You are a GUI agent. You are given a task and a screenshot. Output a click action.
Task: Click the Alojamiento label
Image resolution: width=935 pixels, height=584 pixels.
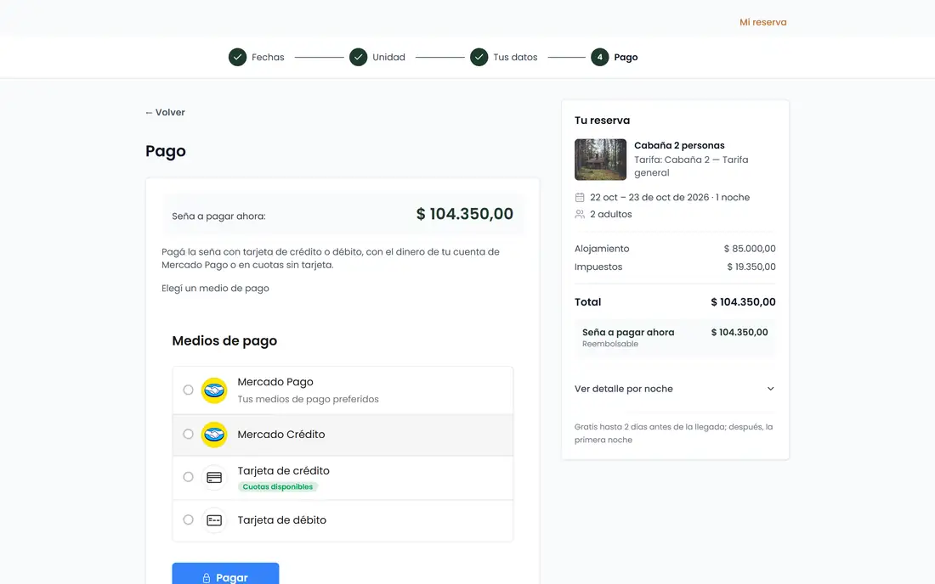[602, 249]
